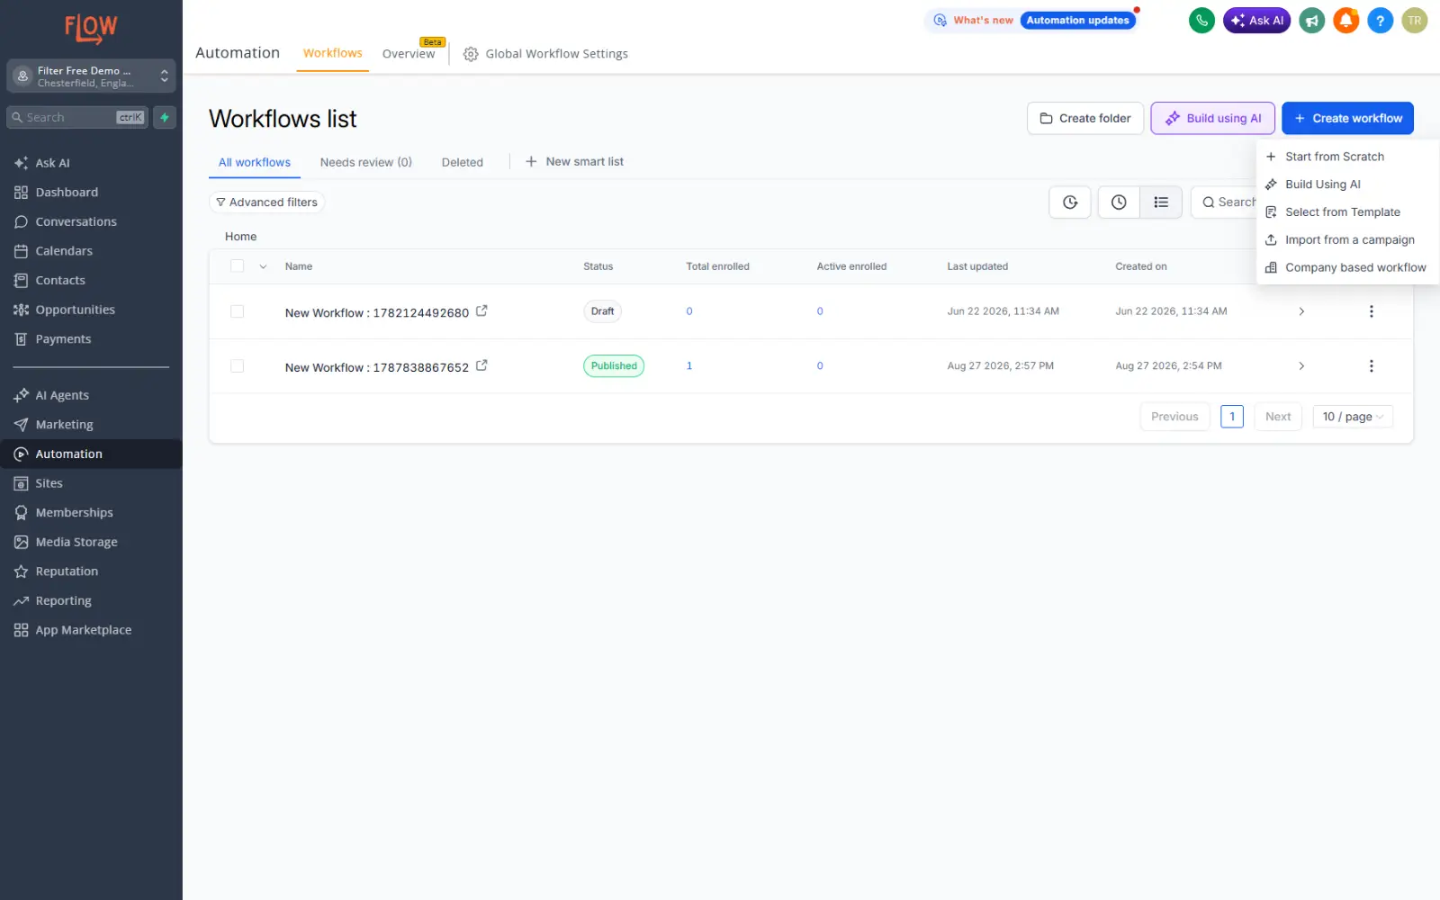The width and height of the screenshot is (1440, 900).
Task: Click the Home breadcrumb
Action: click(241, 237)
